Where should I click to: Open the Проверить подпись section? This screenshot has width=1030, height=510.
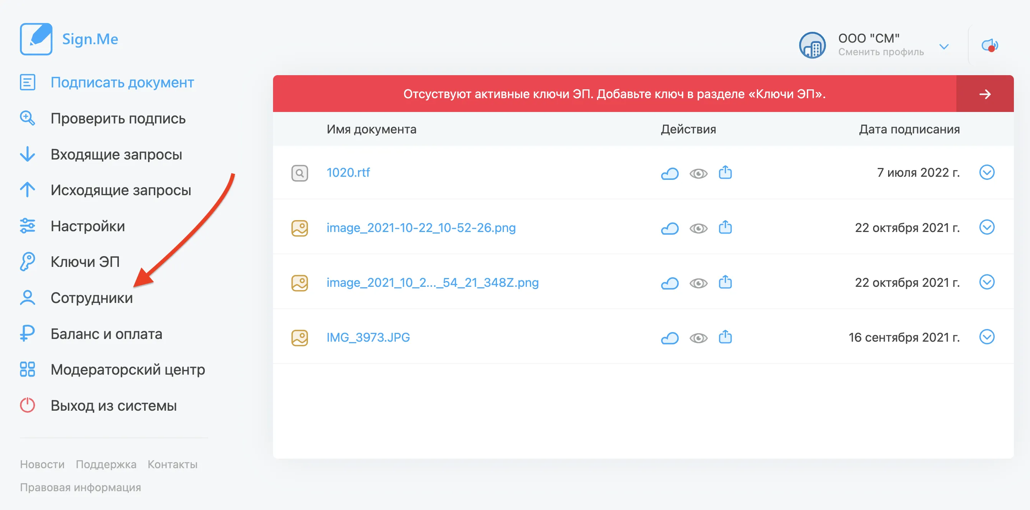point(118,118)
